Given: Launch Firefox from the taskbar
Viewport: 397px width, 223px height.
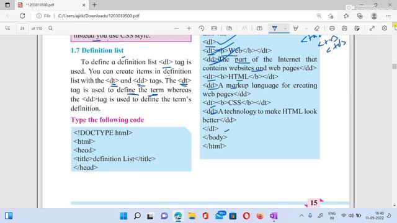Looking at the screenshot, I should (260, 216).
